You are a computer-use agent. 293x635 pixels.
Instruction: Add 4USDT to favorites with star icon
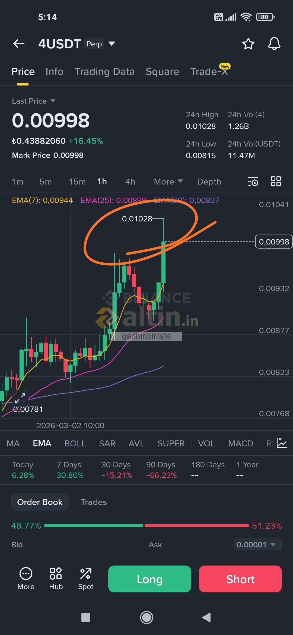248,44
